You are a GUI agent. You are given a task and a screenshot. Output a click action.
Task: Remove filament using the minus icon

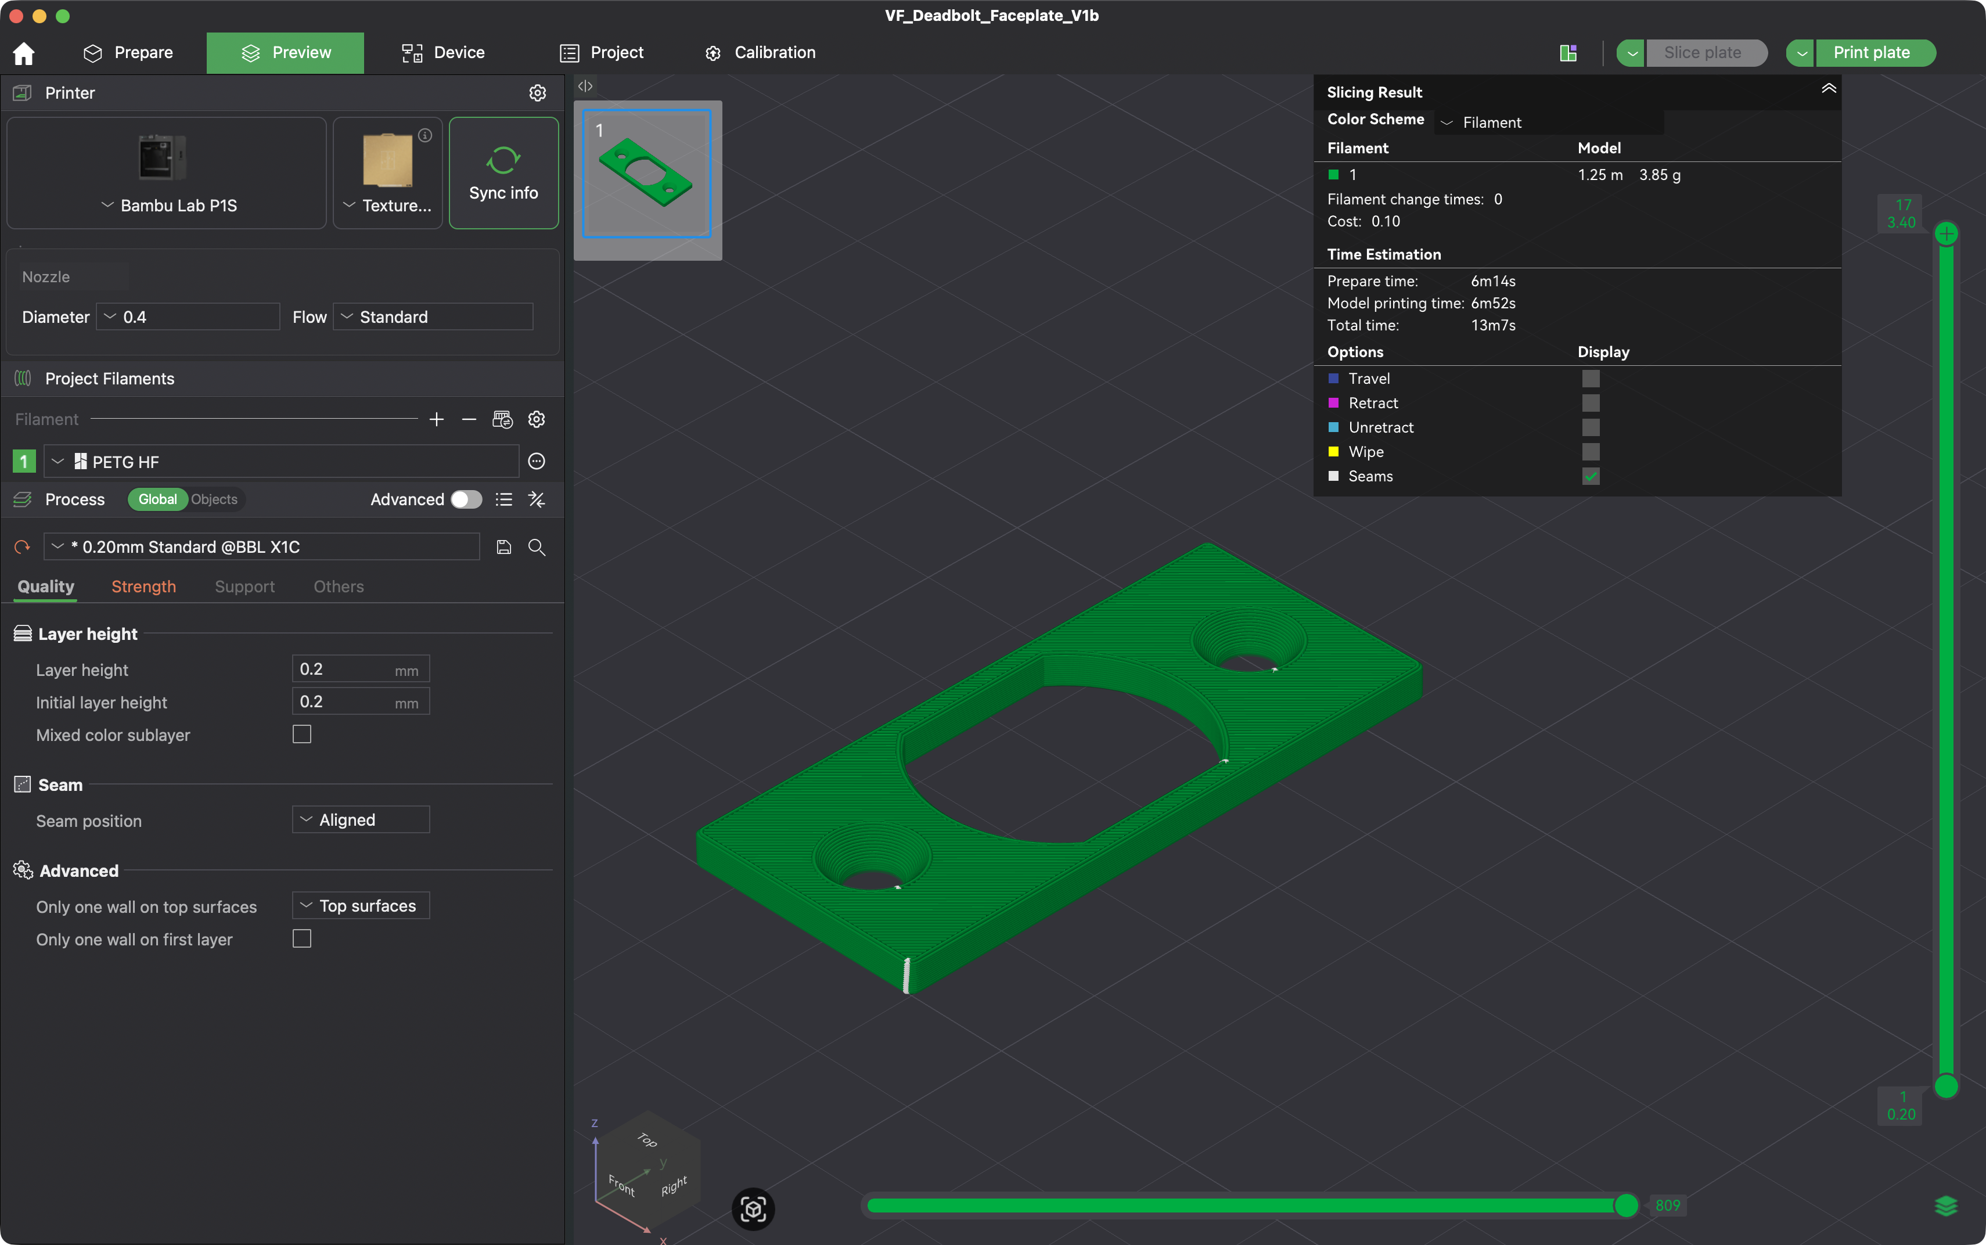tap(469, 420)
